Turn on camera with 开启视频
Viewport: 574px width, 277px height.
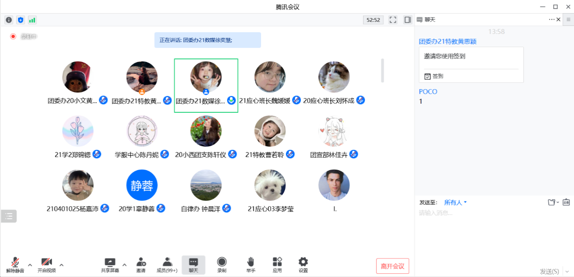coord(47,265)
